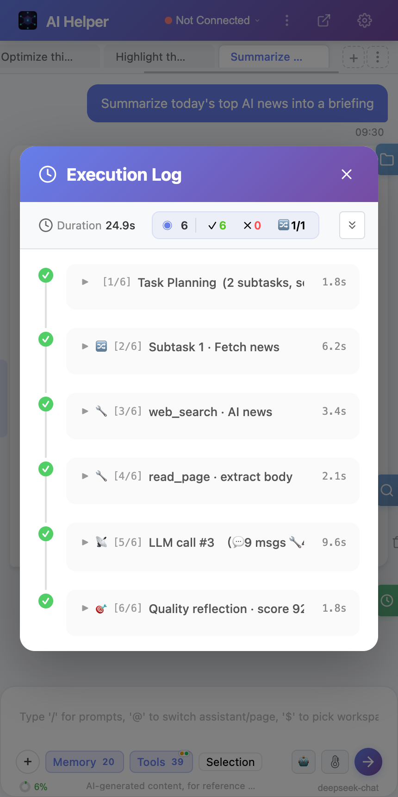This screenshot has height=797, width=398.
Task: Open the header three-dot menu
Action: [x=287, y=20]
